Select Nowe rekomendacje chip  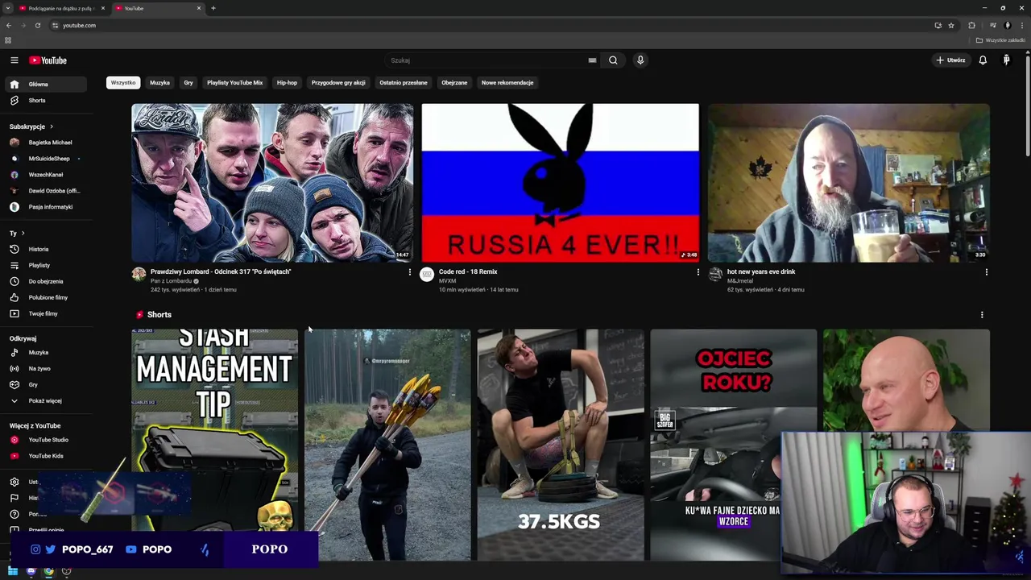507,82
